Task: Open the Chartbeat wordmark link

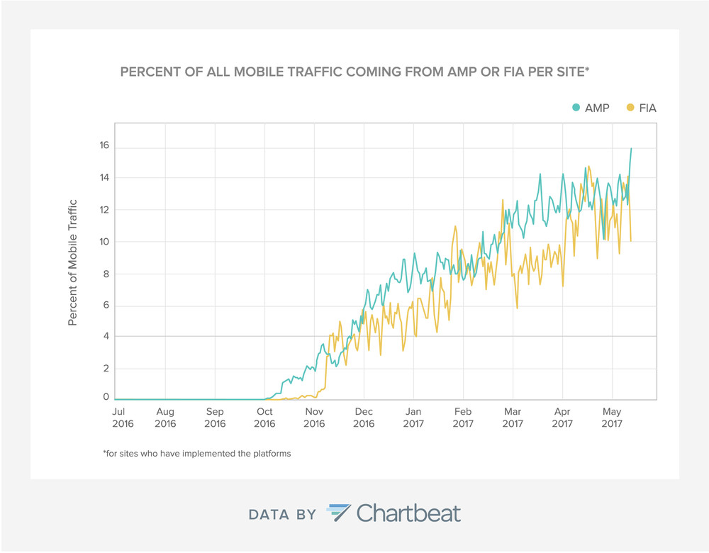Action: [x=408, y=513]
